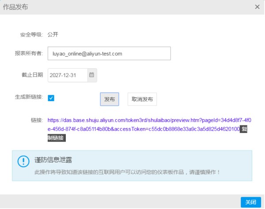The image size is (265, 209).
Task: Click the 谨防信息泄露 heading
Action: [53, 160]
